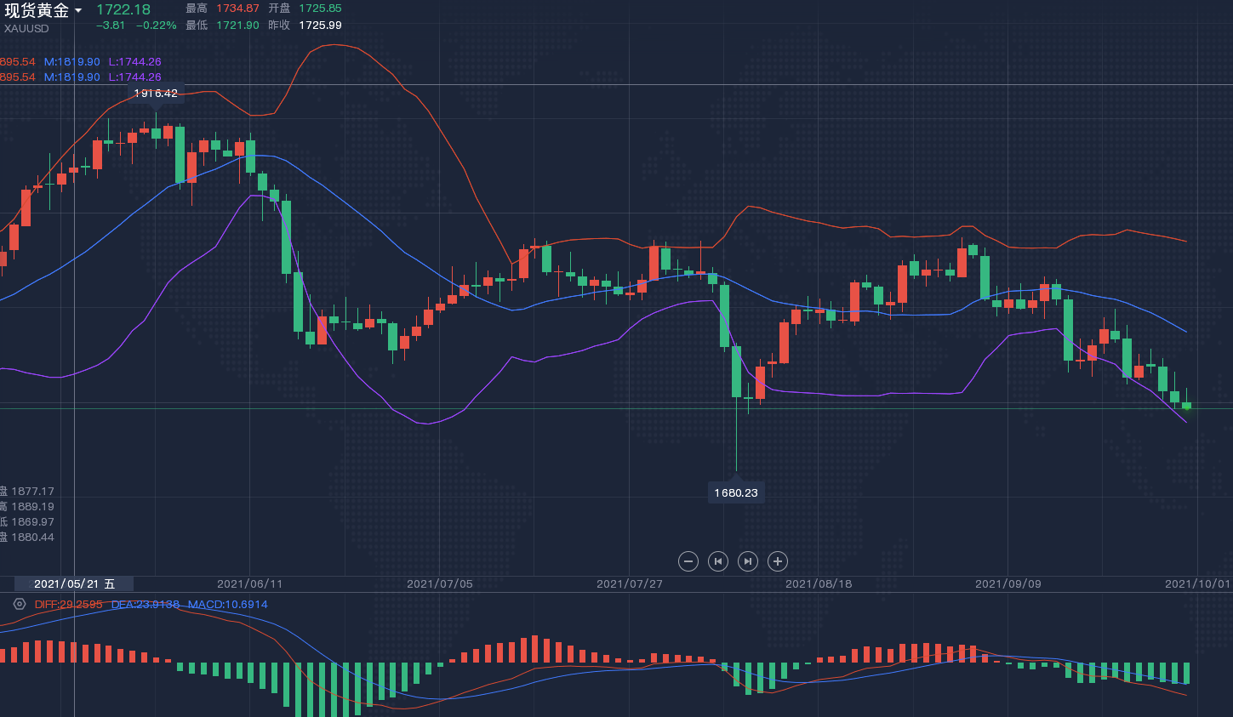Zoom in the chart with plus button

pyautogui.click(x=777, y=561)
